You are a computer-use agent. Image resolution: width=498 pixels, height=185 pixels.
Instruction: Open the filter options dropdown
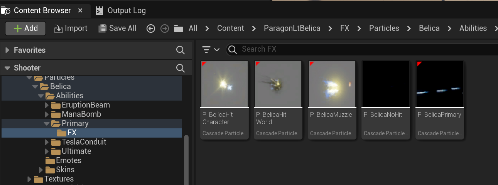211,49
